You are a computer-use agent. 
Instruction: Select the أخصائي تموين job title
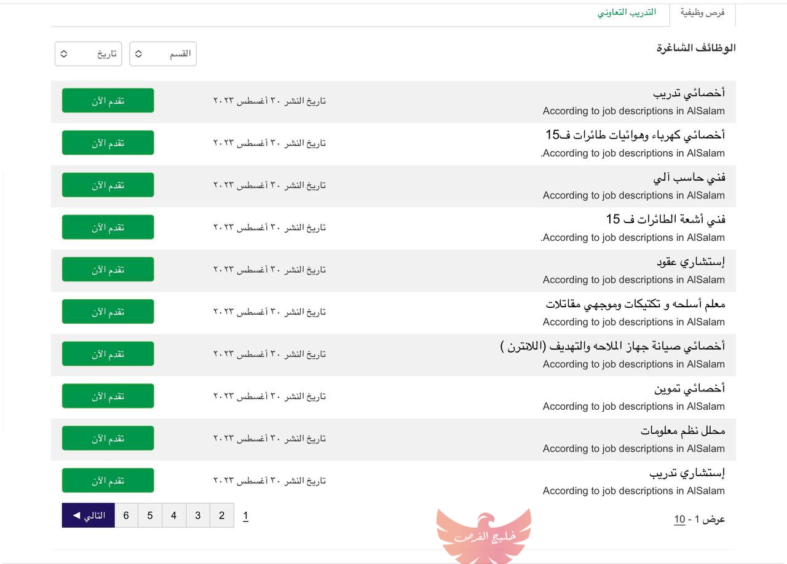tap(690, 388)
